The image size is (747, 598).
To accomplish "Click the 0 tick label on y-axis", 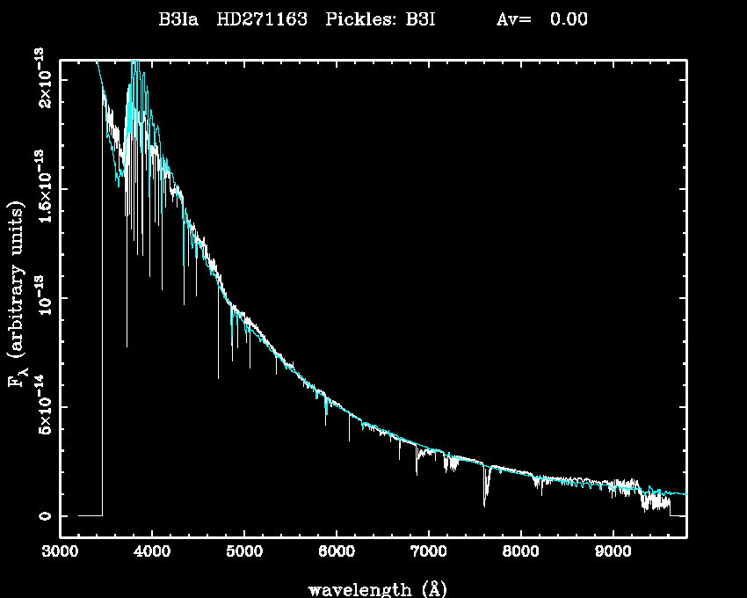I will coord(44,516).
